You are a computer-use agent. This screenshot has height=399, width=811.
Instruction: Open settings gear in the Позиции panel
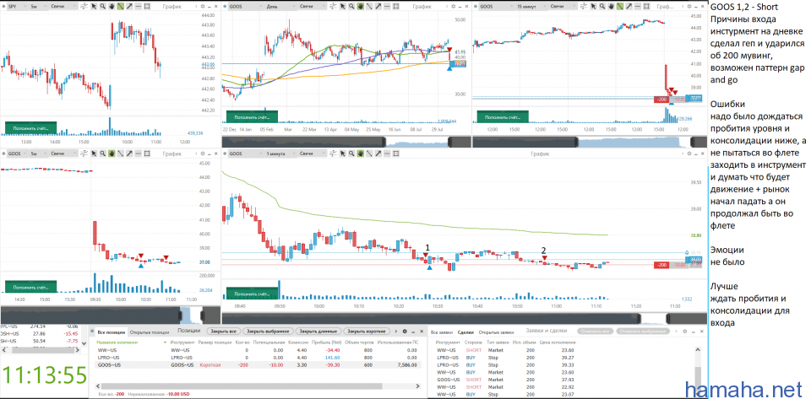[x=405, y=331]
